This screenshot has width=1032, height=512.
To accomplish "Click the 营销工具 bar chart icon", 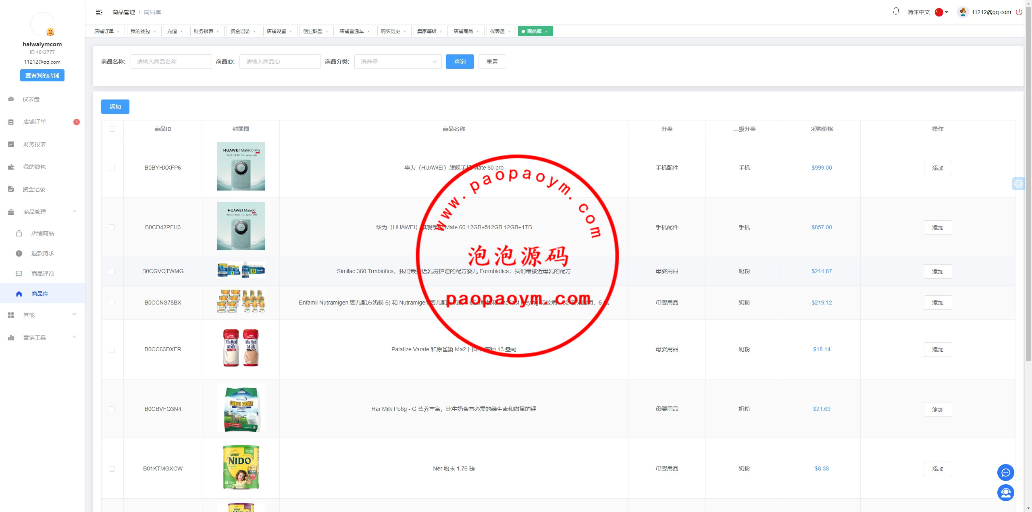I will [x=11, y=338].
